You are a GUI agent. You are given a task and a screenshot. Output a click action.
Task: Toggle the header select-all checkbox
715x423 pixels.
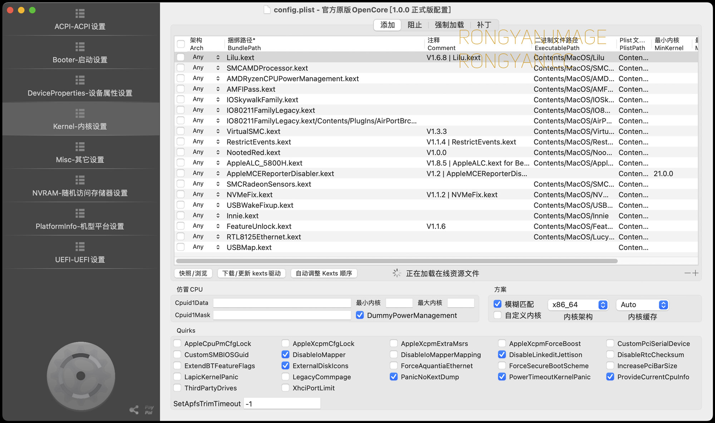coord(181,44)
